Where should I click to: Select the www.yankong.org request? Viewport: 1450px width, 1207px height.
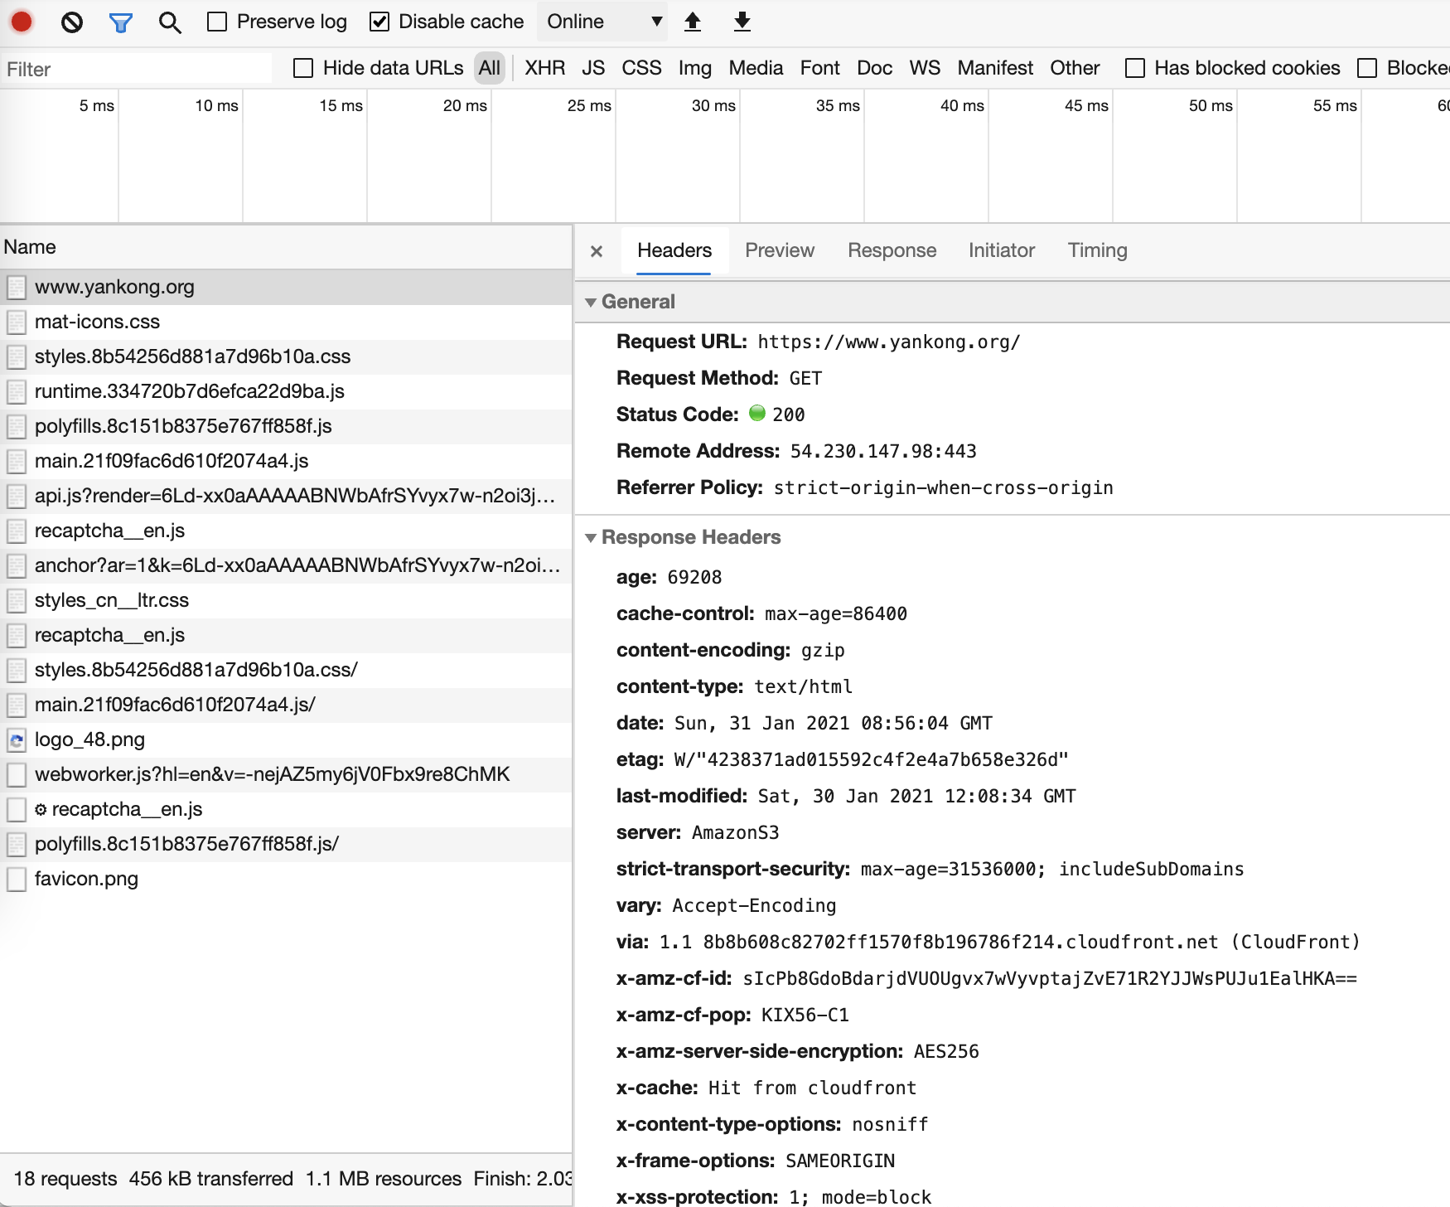[286, 288]
